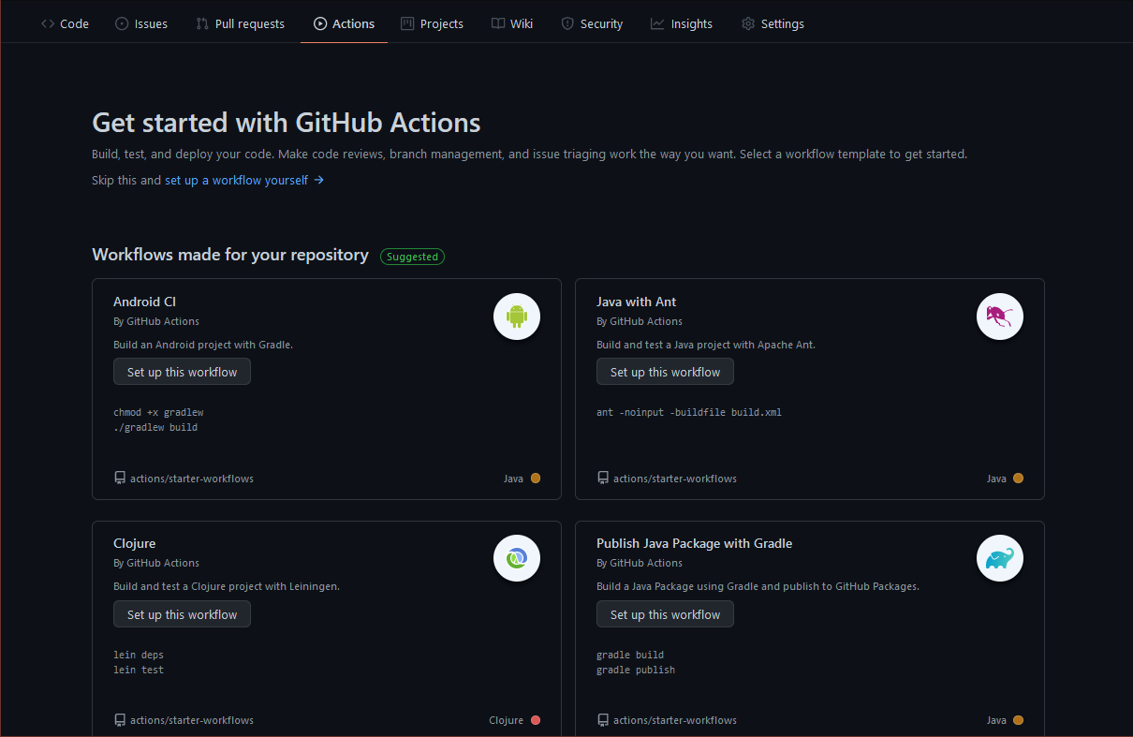Click 'set up a workflow yourself' link

click(236, 180)
